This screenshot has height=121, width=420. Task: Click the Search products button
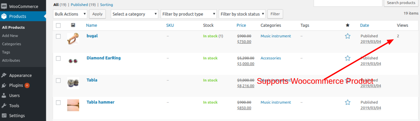[401, 3]
